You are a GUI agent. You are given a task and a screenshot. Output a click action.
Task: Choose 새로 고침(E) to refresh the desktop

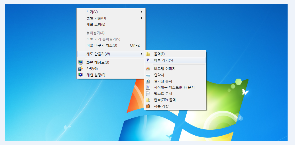[111, 24]
